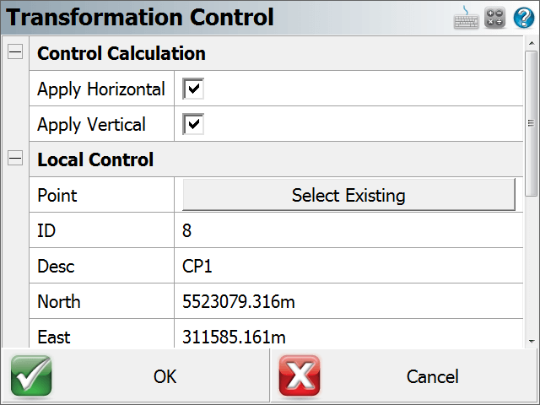Click the scrollbar up arrow

click(532, 43)
